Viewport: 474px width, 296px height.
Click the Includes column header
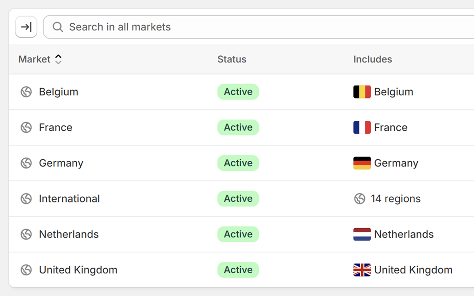click(372, 59)
